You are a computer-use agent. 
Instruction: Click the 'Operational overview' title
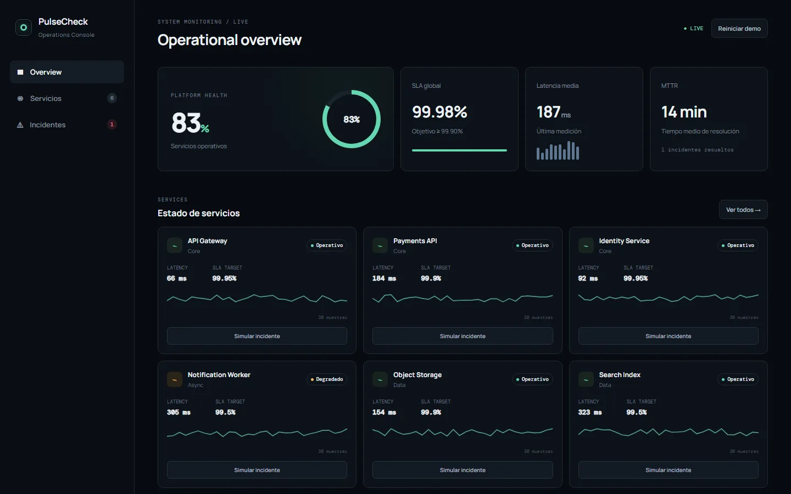(230, 40)
